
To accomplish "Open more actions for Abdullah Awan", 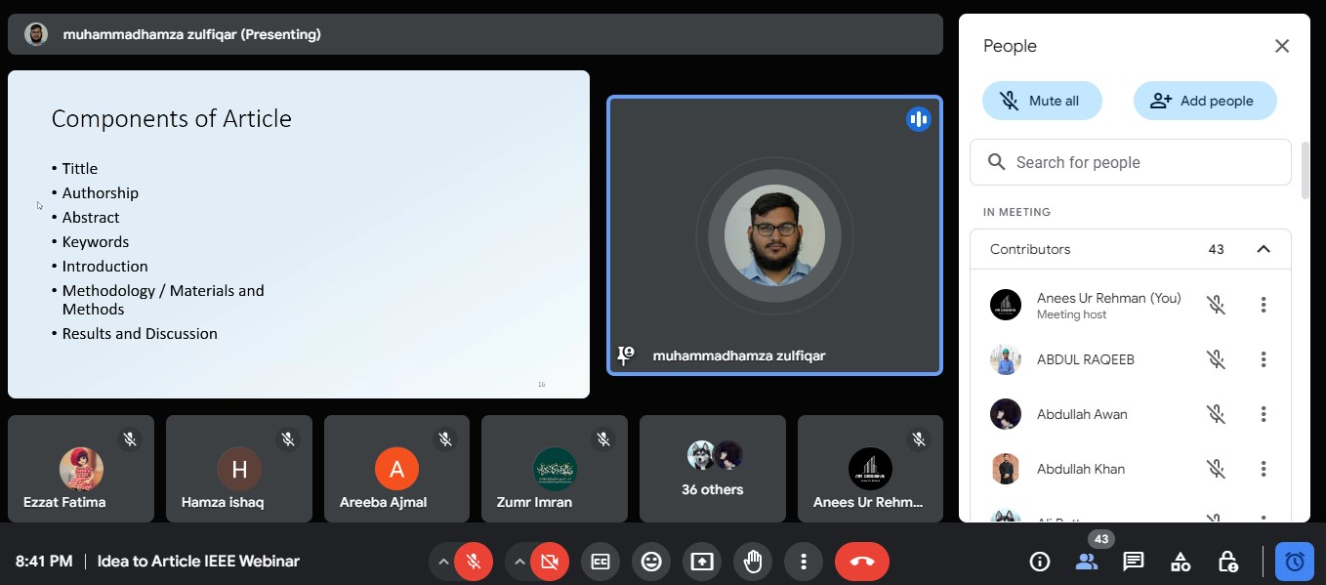I will [1263, 414].
